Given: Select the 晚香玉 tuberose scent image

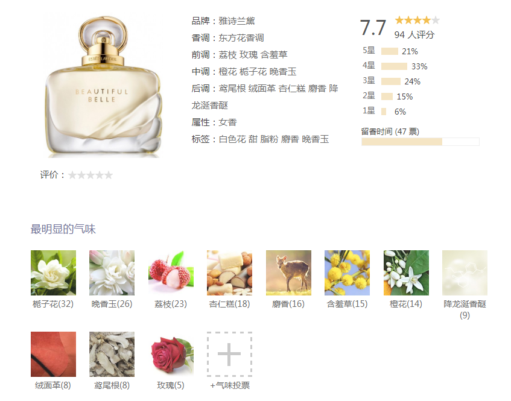Looking at the screenshot, I should coord(112,273).
